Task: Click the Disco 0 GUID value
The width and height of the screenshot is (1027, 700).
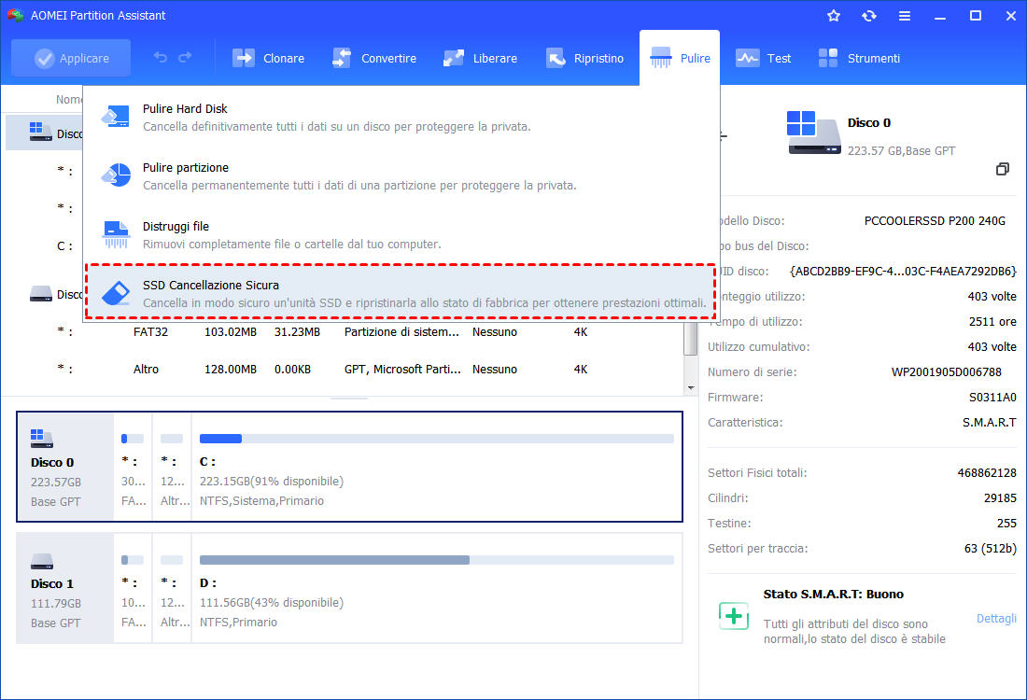Action: (x=903, y=271)
